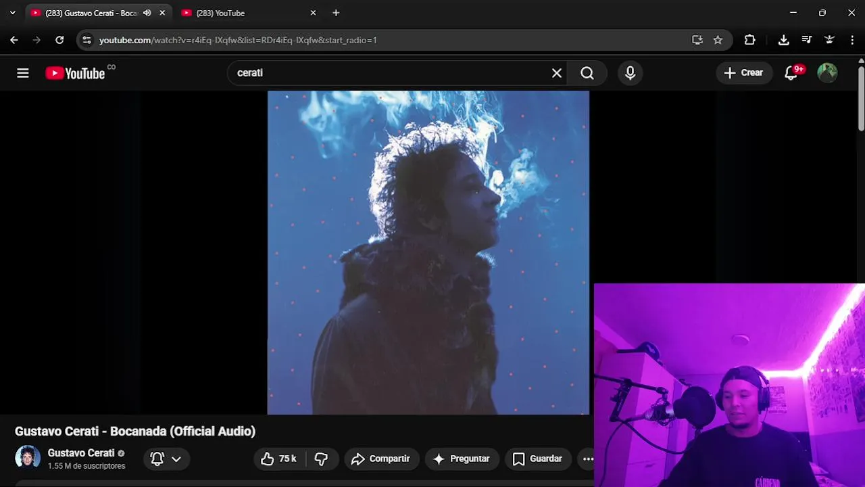The image size is (865, 487).
Task: Open the YouTube hamburger guide menu
Action: pyautogui.click(x=23, y=73)
